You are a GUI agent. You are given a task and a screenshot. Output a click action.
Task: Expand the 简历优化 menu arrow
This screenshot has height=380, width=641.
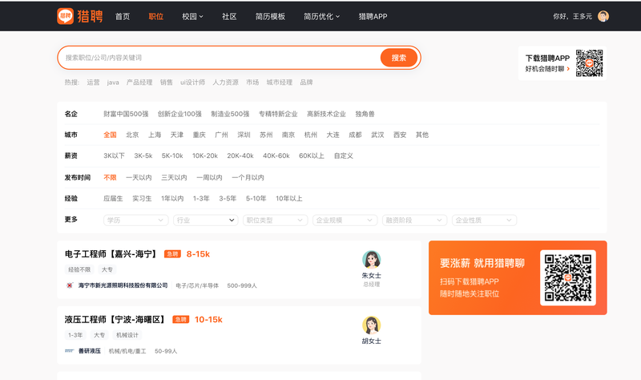(337, 17)
